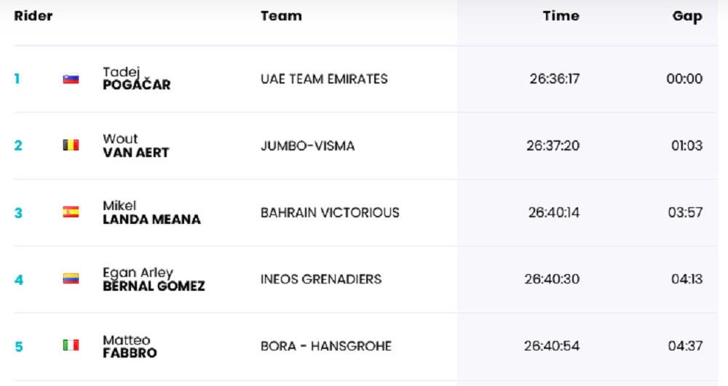Image resolution: width=728 pixels, height=386 pixels.
Task: Click the Bahrain Victorious team name
Action: coord(330,212)
